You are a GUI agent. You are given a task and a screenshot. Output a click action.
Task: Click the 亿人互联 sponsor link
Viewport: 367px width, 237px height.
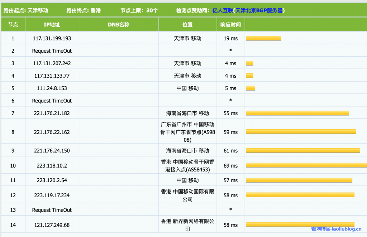(222, 10)
